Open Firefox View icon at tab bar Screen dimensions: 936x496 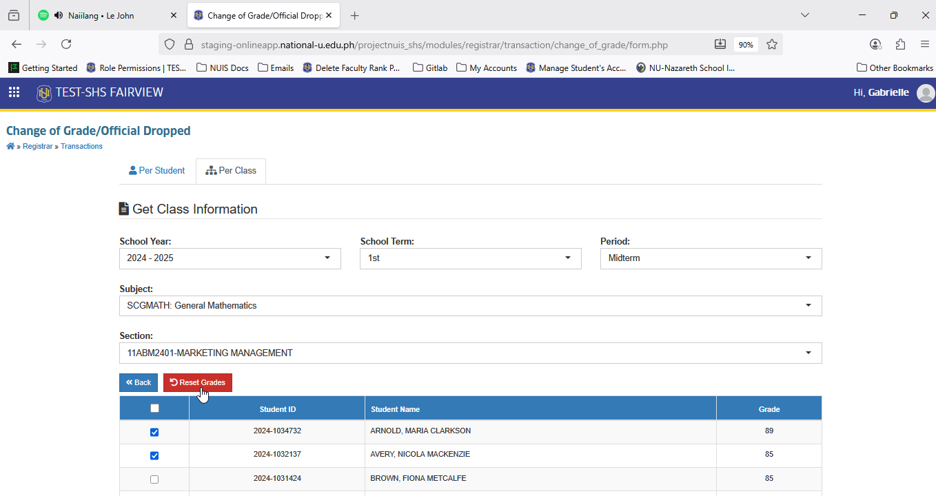tap(14, 15)
